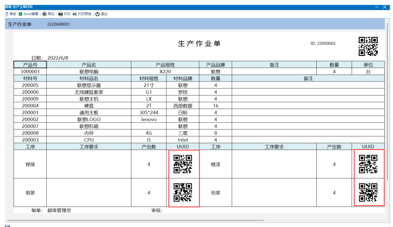Viewport: 393px width, 227px height.
Task: Click the 退出 (Exit) power icon
Action: click(98, 14)
